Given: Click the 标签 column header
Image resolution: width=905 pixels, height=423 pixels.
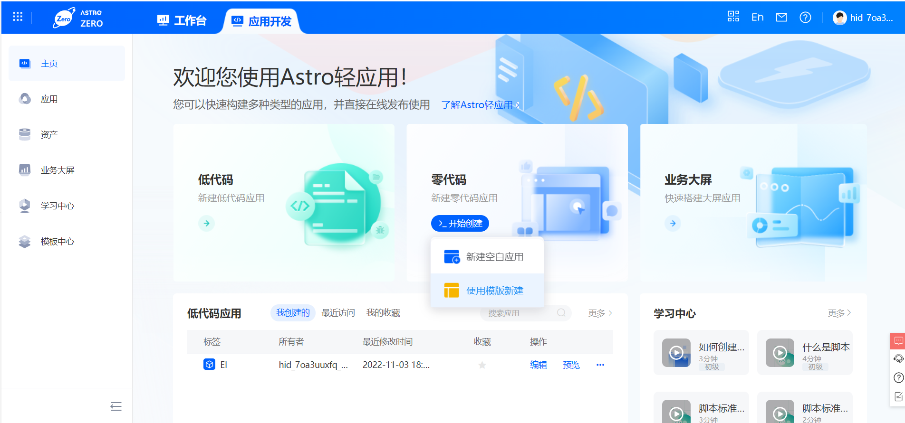Looking at the screenshot, I should (212, 342).
